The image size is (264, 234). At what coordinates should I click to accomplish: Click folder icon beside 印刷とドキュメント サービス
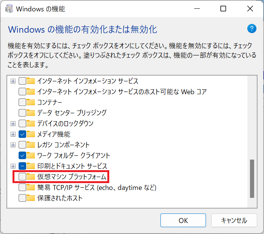[31, 166]
